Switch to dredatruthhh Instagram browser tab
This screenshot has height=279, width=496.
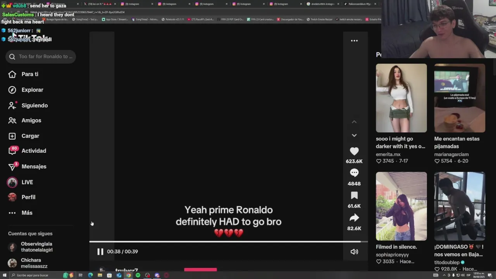click(x=322, y=4)
